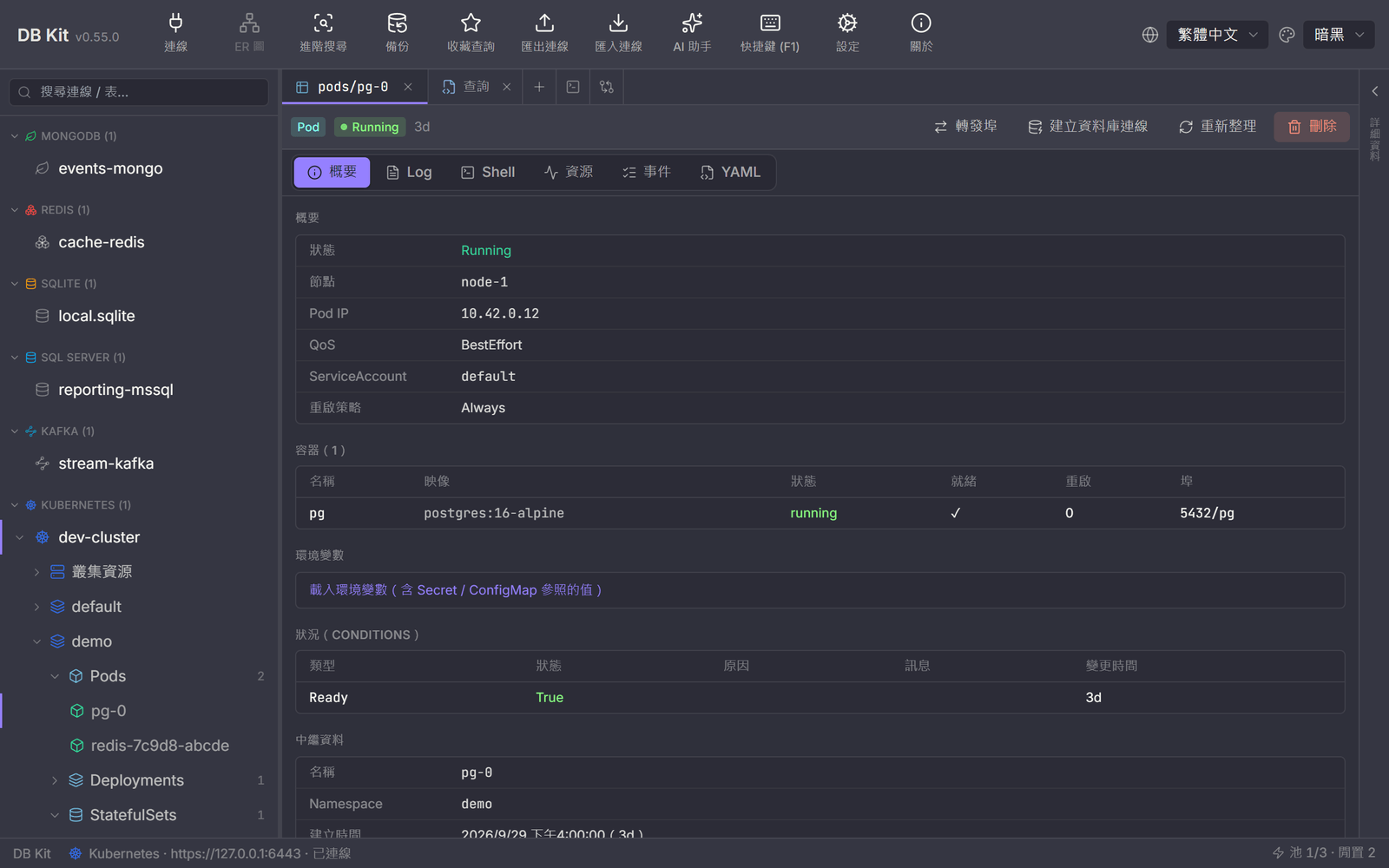1389x868 pixels.
Task: Open the AI 助手 assistant
Action: (692, 33)
